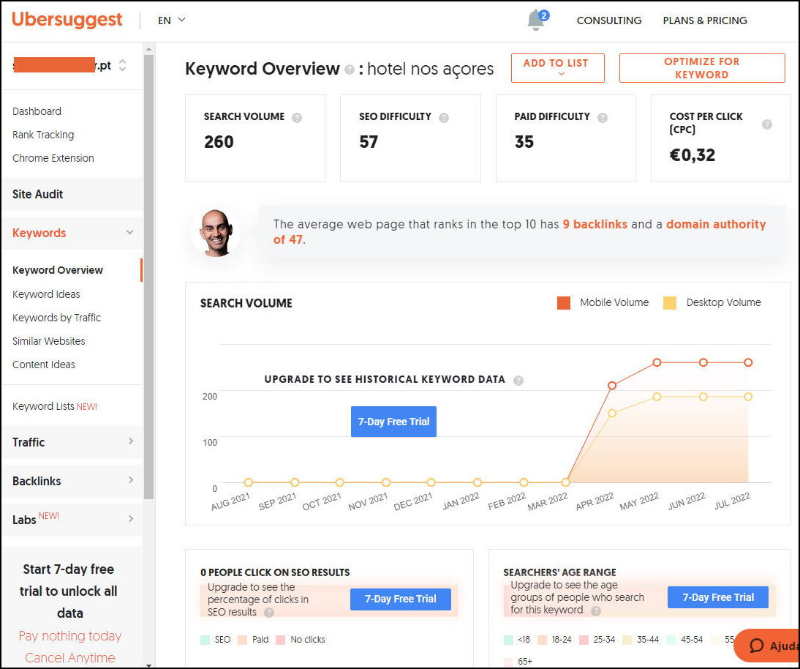Click Optimize for Keyword button
This screenshot has height=669, width=800.
(x=702, y=68)
